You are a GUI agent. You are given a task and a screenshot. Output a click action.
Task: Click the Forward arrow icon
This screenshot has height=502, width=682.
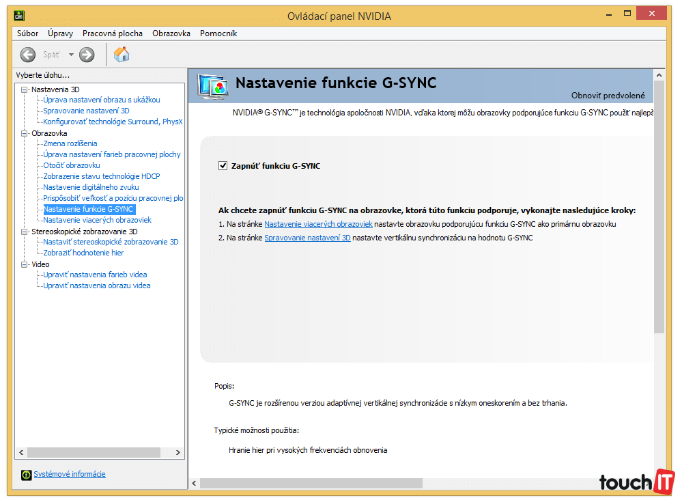(x=87, y=55)
